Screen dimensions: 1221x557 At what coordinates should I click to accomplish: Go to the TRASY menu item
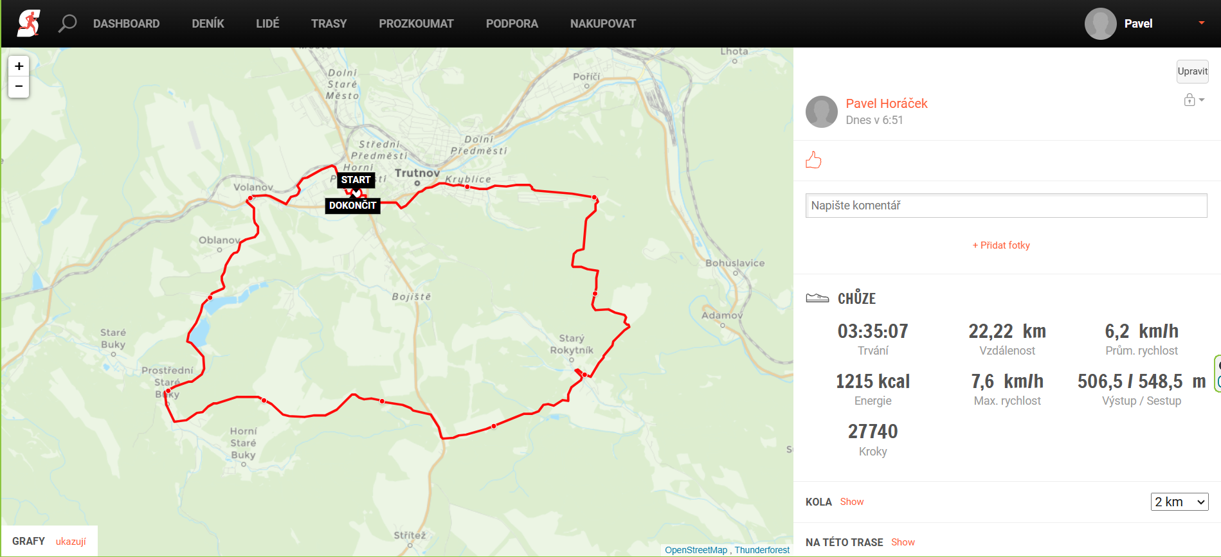tap(329, 24)
